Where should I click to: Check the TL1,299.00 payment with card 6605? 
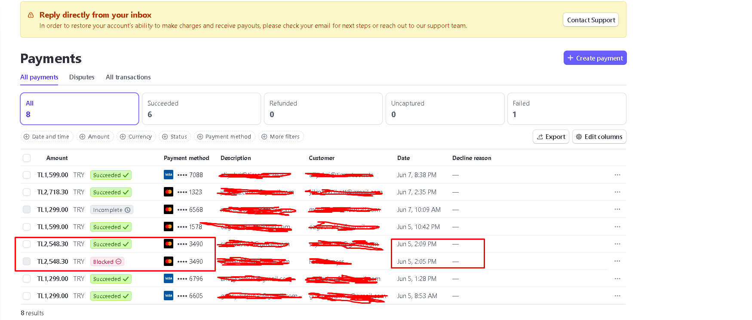click(27, 296)
